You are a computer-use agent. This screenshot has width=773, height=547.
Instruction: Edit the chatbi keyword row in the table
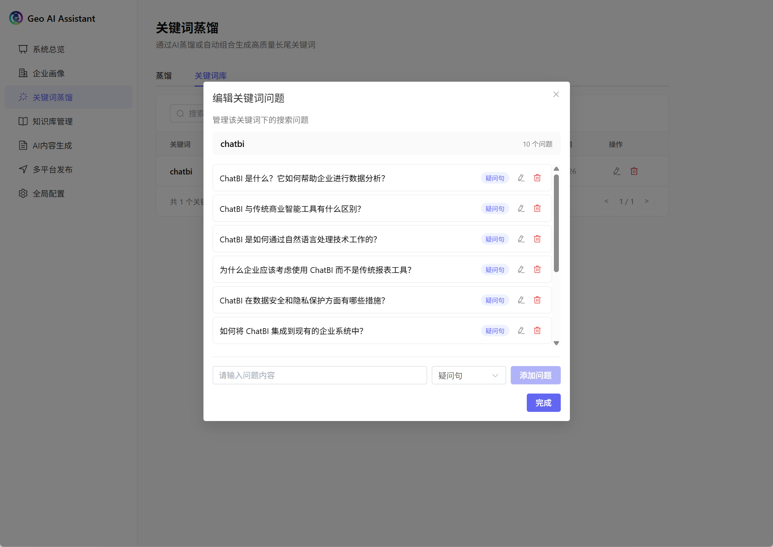tap(617, 171)
